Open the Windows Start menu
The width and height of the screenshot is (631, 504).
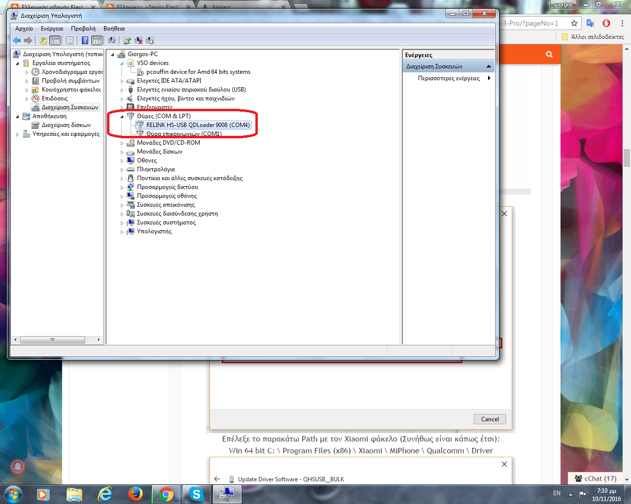click(x=13, y=494)
